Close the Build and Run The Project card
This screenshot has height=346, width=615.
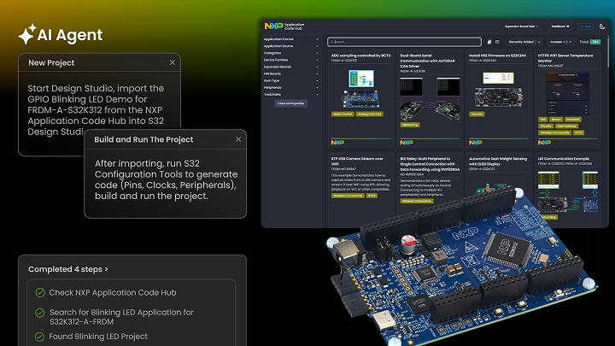[x=238, y=139]
